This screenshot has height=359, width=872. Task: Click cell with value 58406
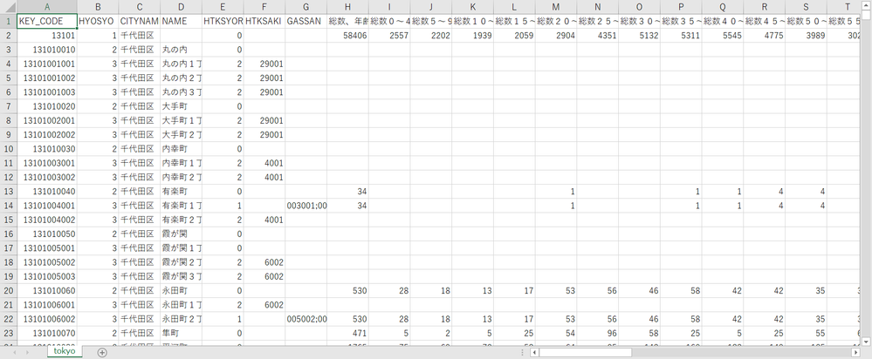347,35
